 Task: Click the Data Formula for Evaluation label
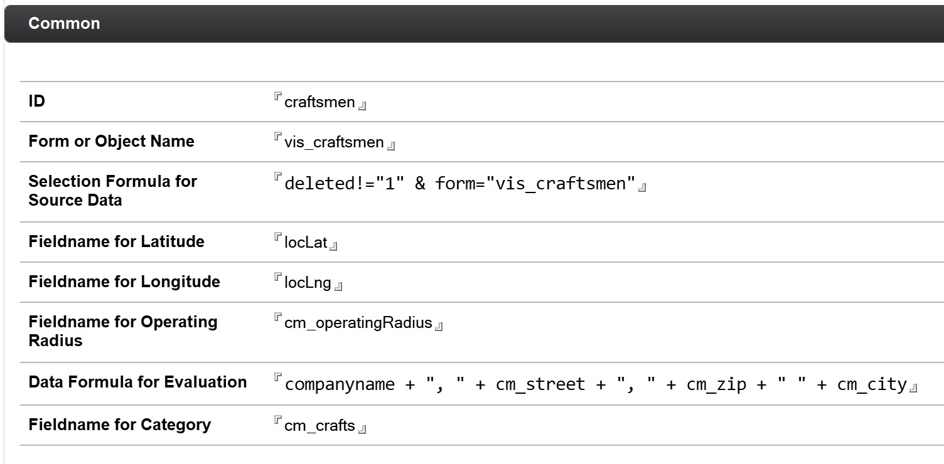[x=137, y=382]
